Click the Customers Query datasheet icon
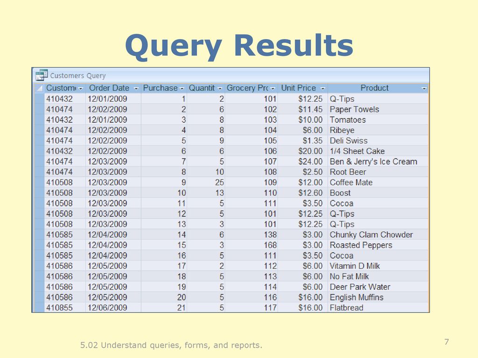Screen dimensions: 478x358 click(42, 75)
